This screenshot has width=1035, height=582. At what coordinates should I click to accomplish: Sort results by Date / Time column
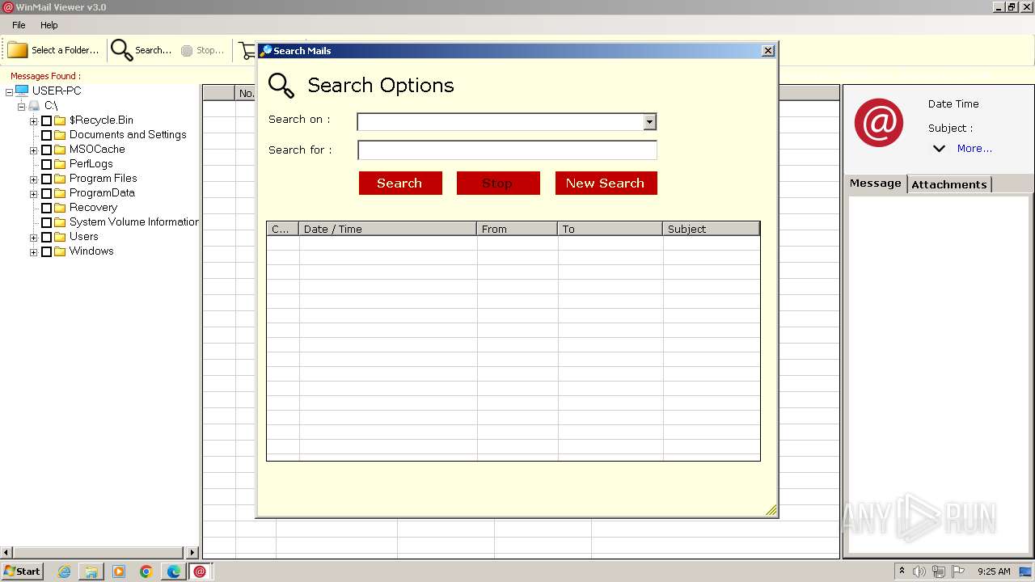[388, 229]
